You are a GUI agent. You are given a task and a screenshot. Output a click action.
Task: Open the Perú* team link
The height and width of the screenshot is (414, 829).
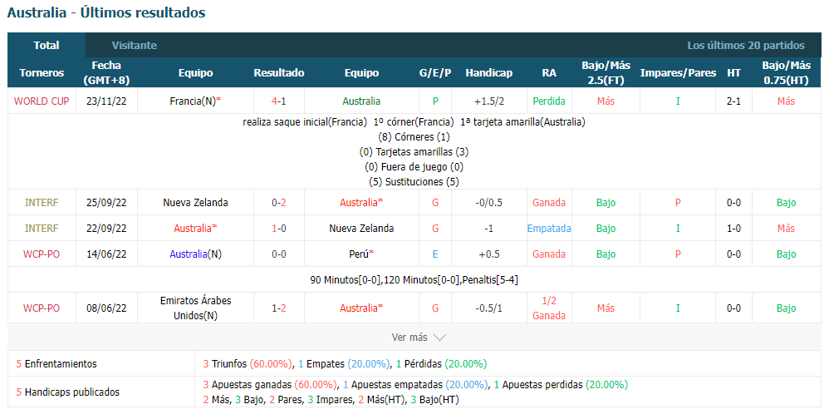pyautogui.click(x=361, y=254)
